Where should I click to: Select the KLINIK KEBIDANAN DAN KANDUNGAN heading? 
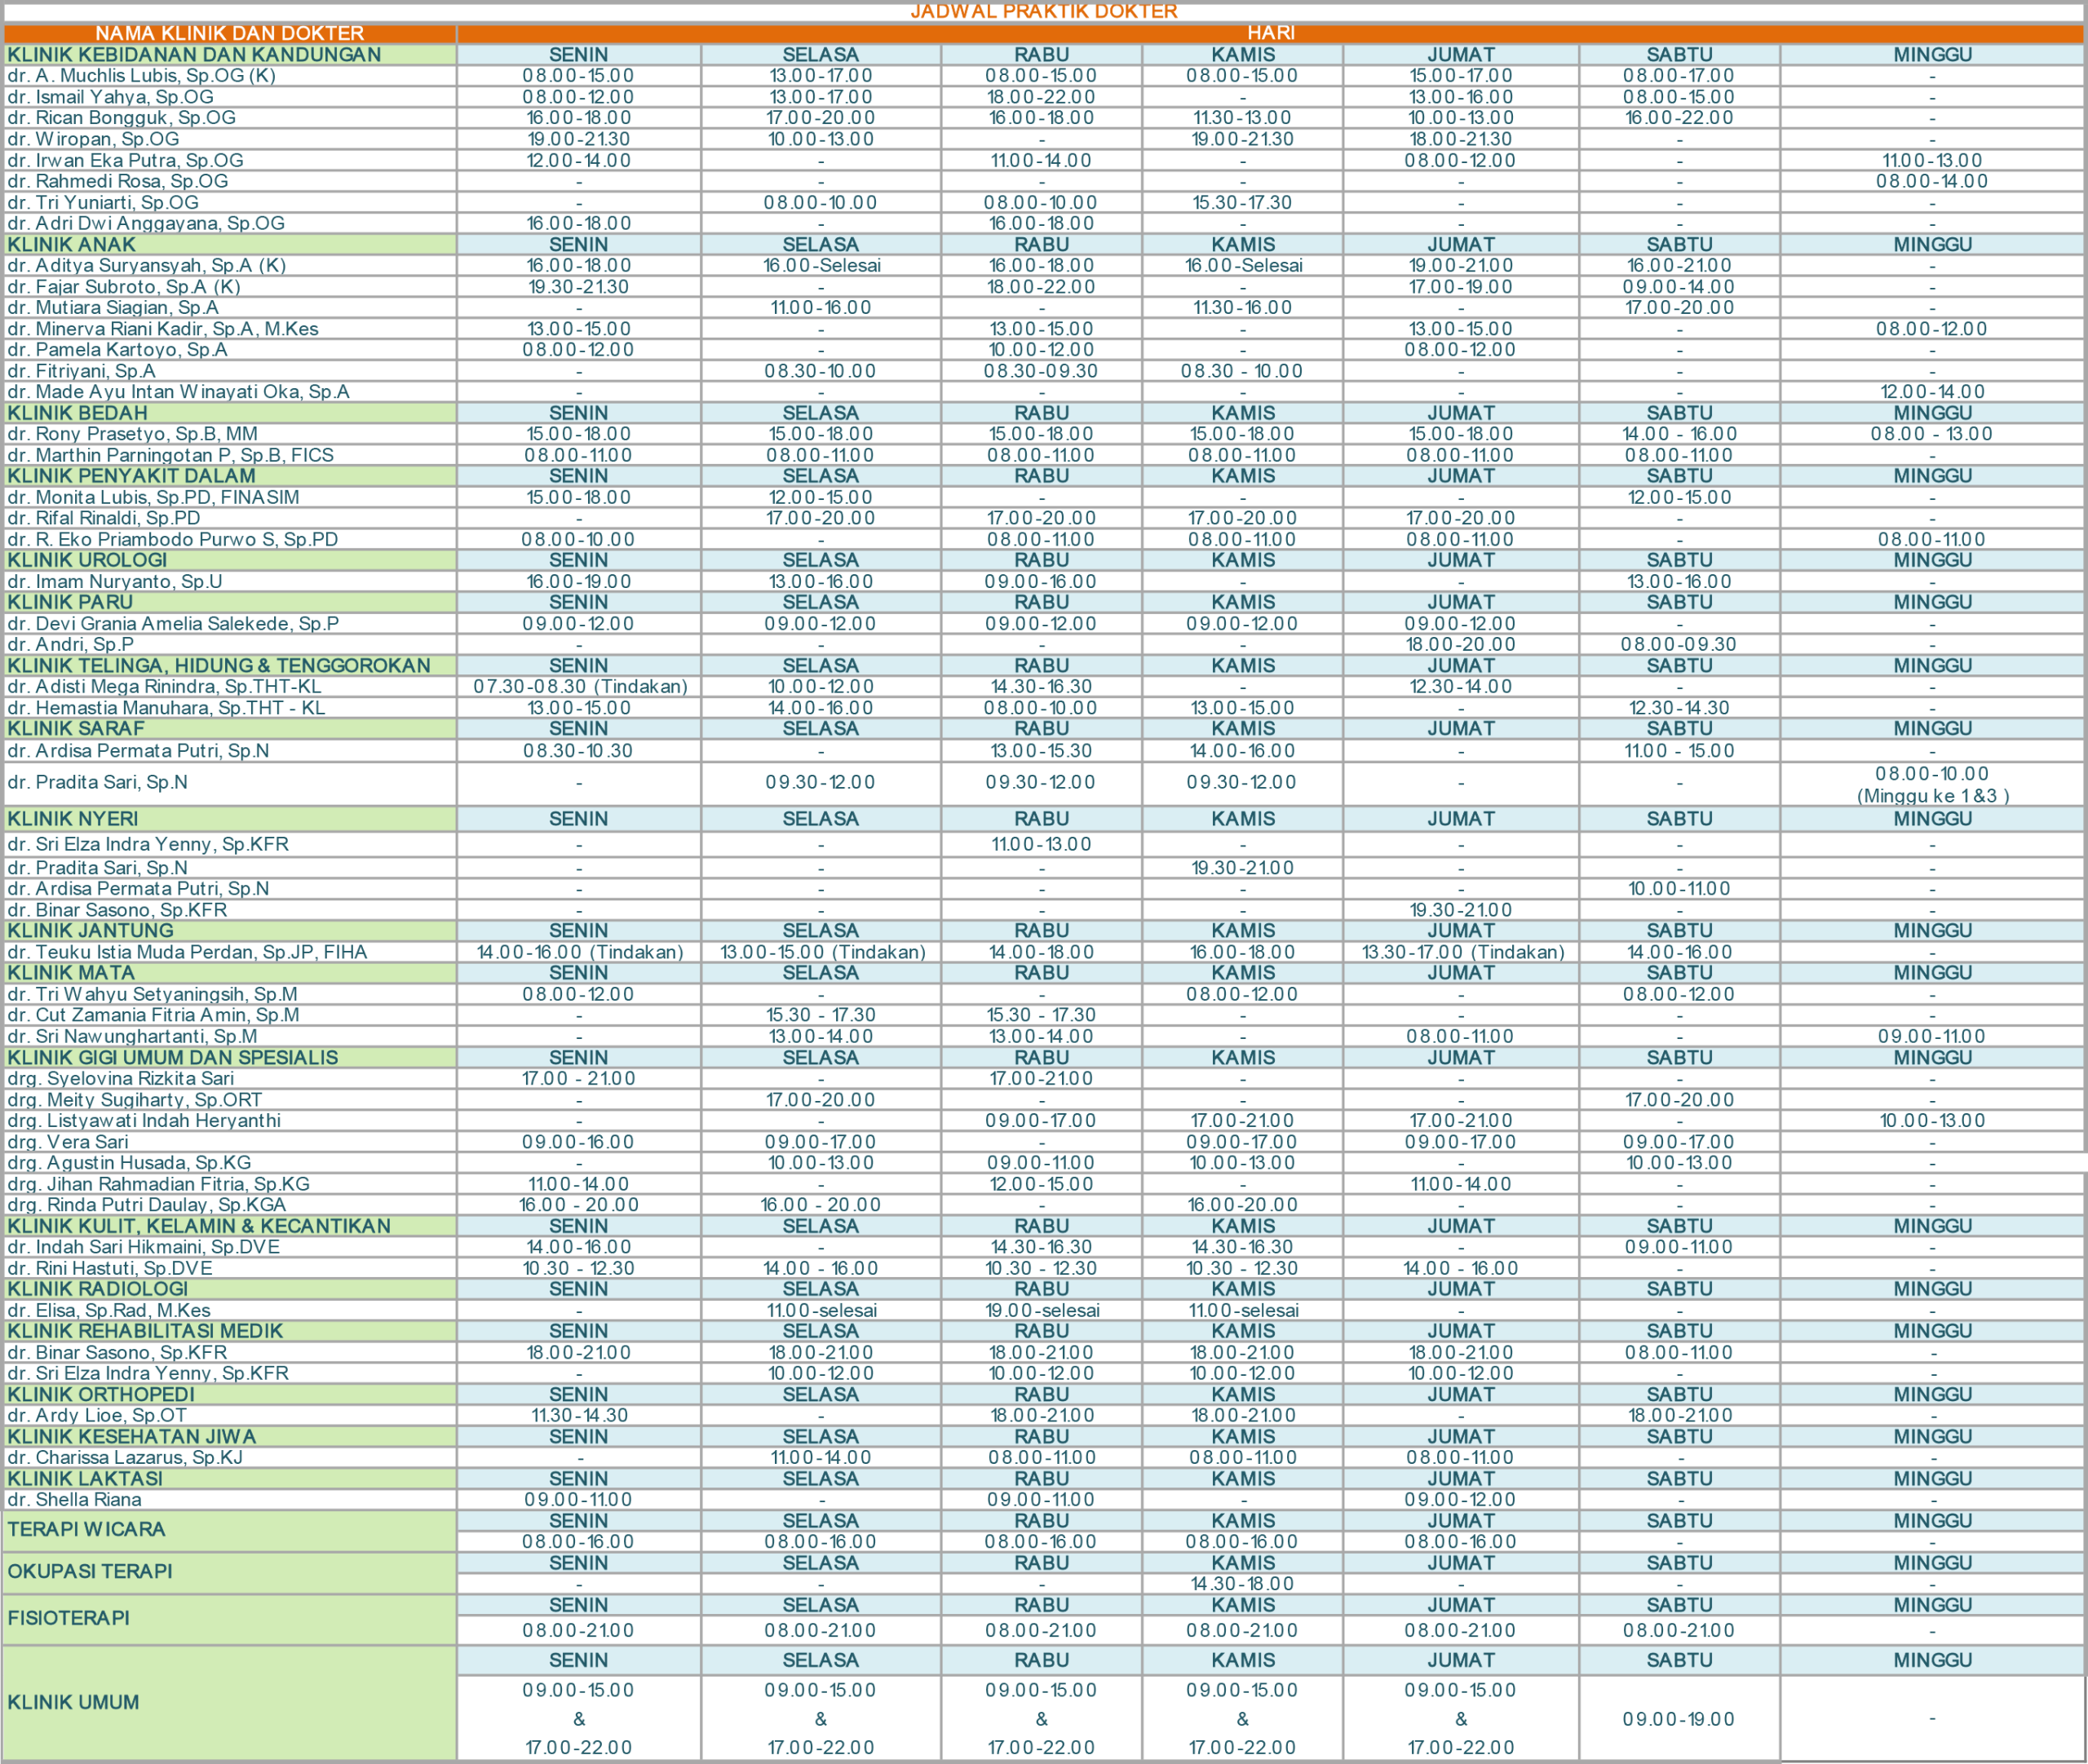coord(194,55)
